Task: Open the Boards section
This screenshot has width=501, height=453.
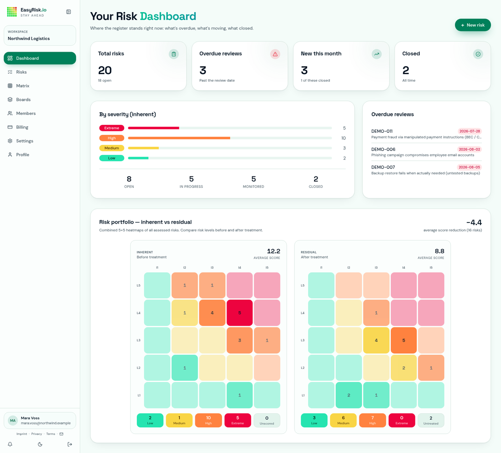Action: pos(40,99)
